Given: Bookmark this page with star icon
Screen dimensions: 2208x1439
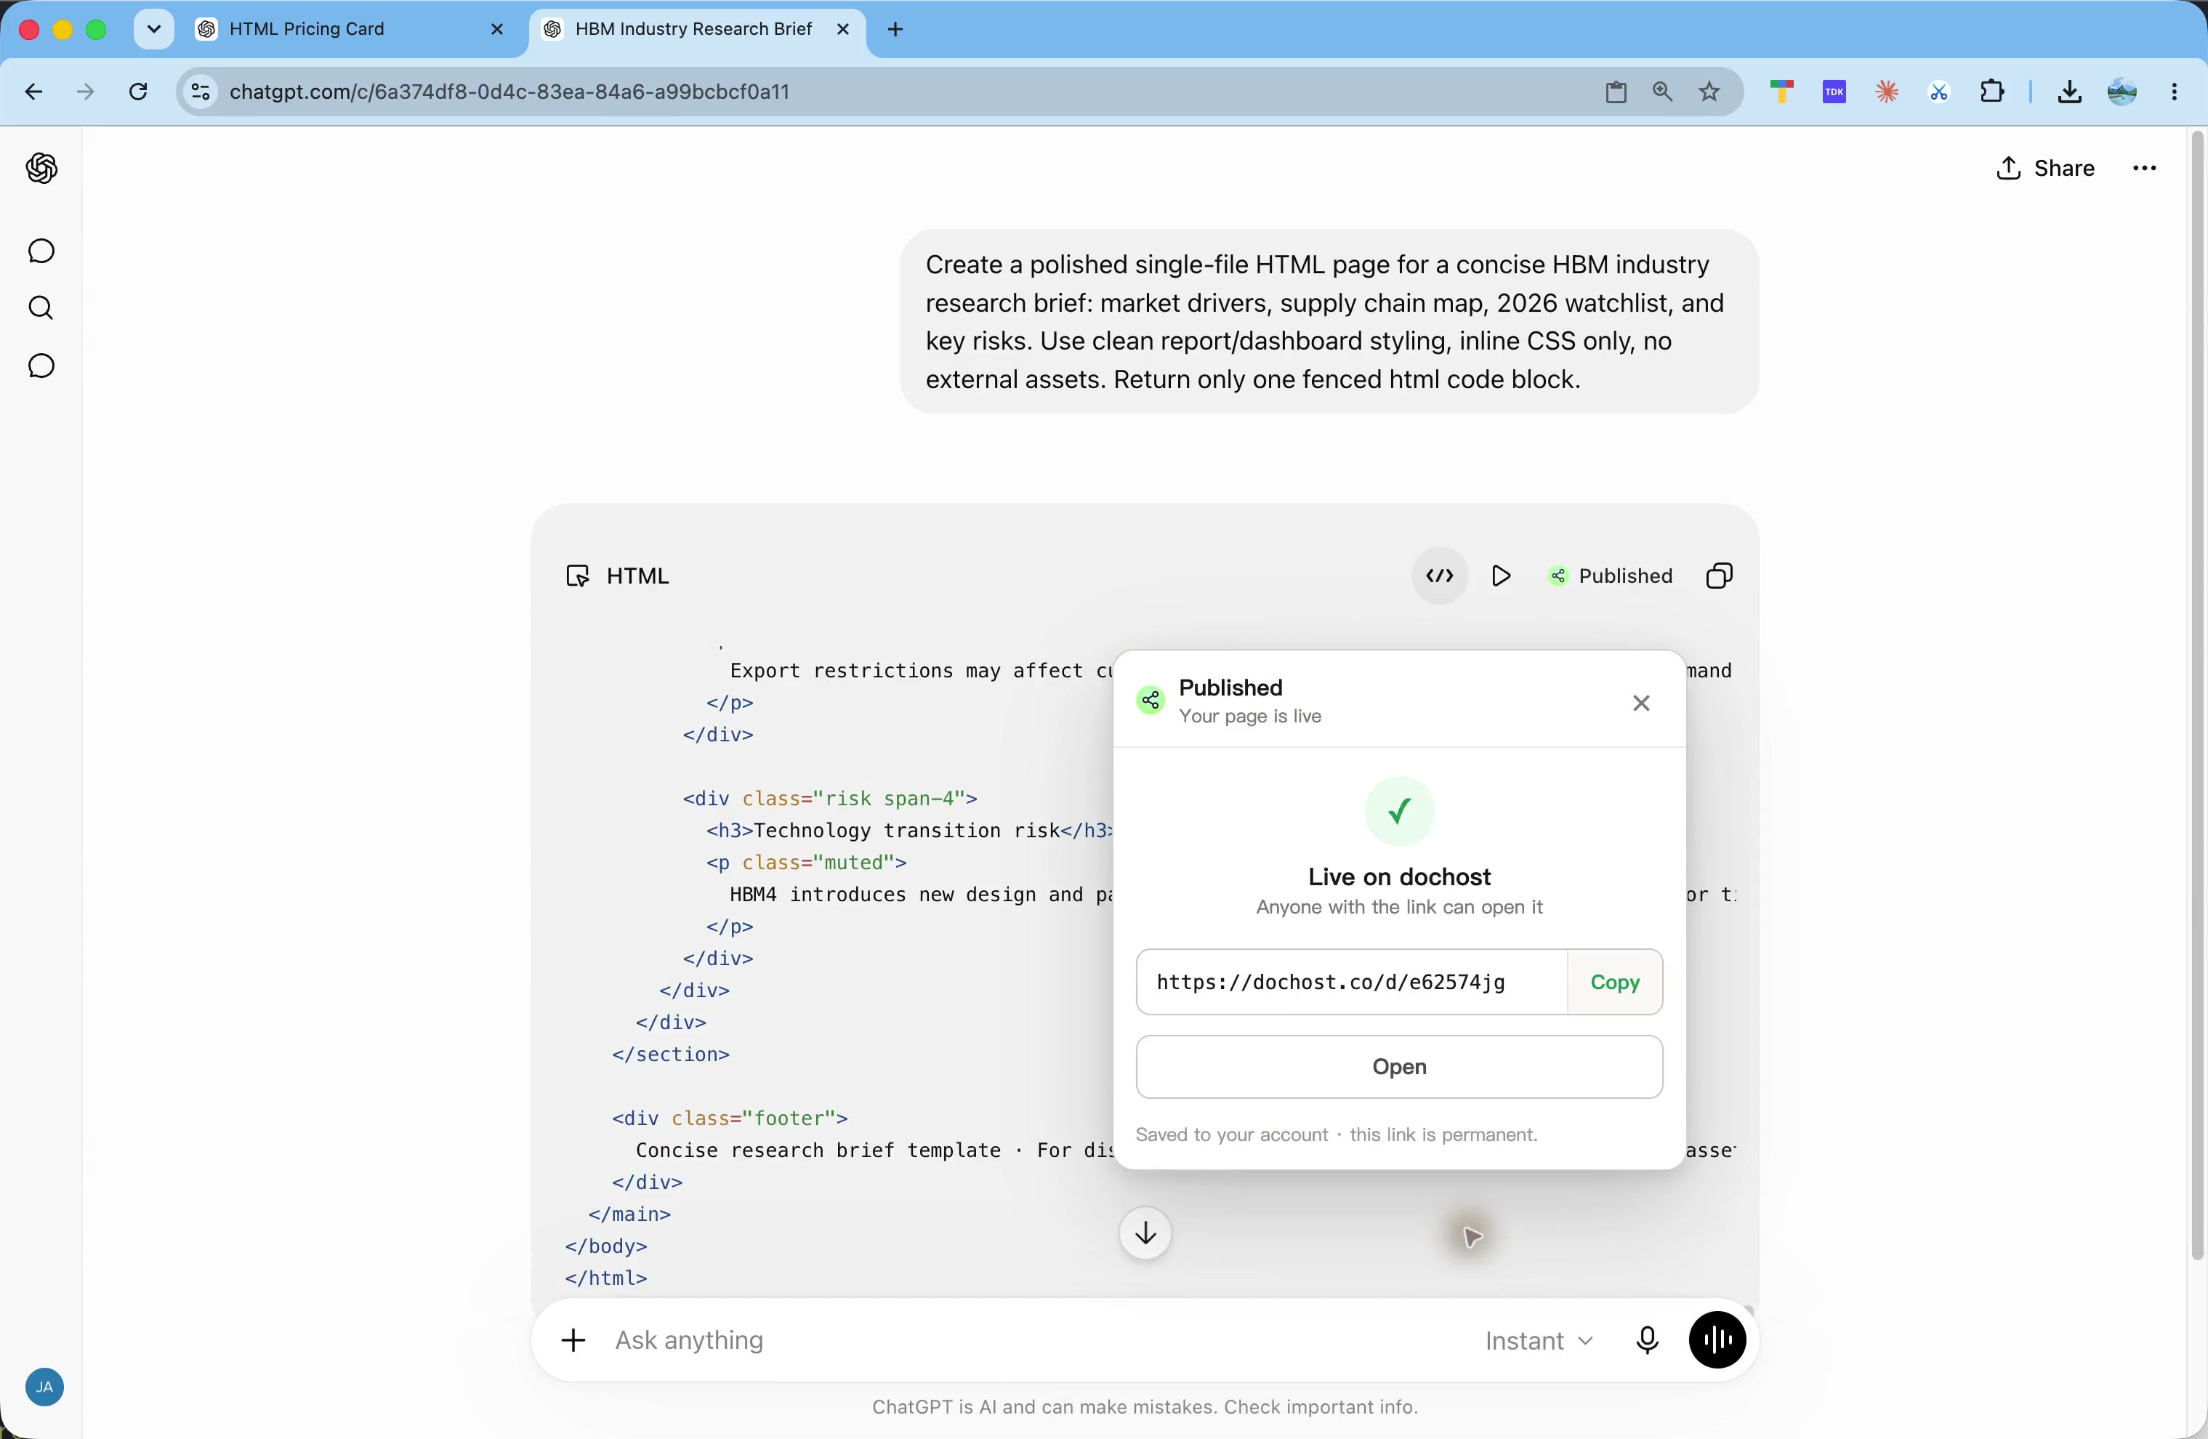Looking at the screenshot, I should tap(1709, 92).
